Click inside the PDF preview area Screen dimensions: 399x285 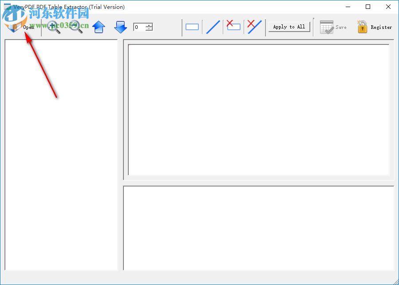[259, 109]
